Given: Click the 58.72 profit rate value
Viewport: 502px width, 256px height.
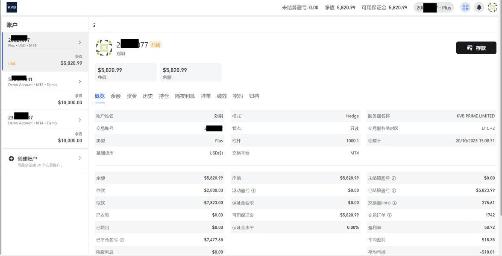Looking at the screenshot, I should point(490,227).
